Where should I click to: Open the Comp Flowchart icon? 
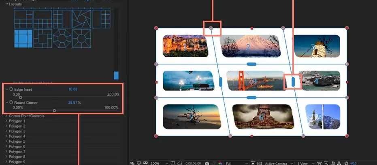click(x=339, y=163)
